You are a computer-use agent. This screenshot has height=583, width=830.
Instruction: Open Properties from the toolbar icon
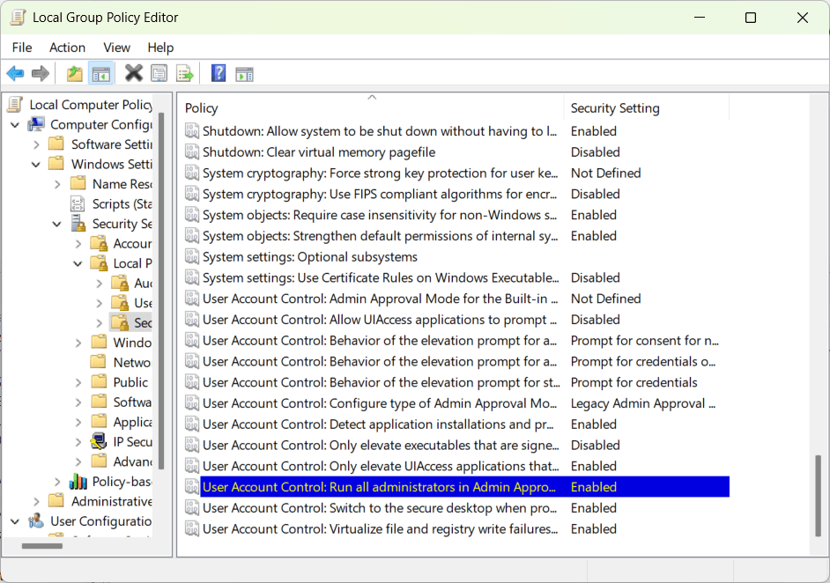pyautogui.click(x=159, y=74)
